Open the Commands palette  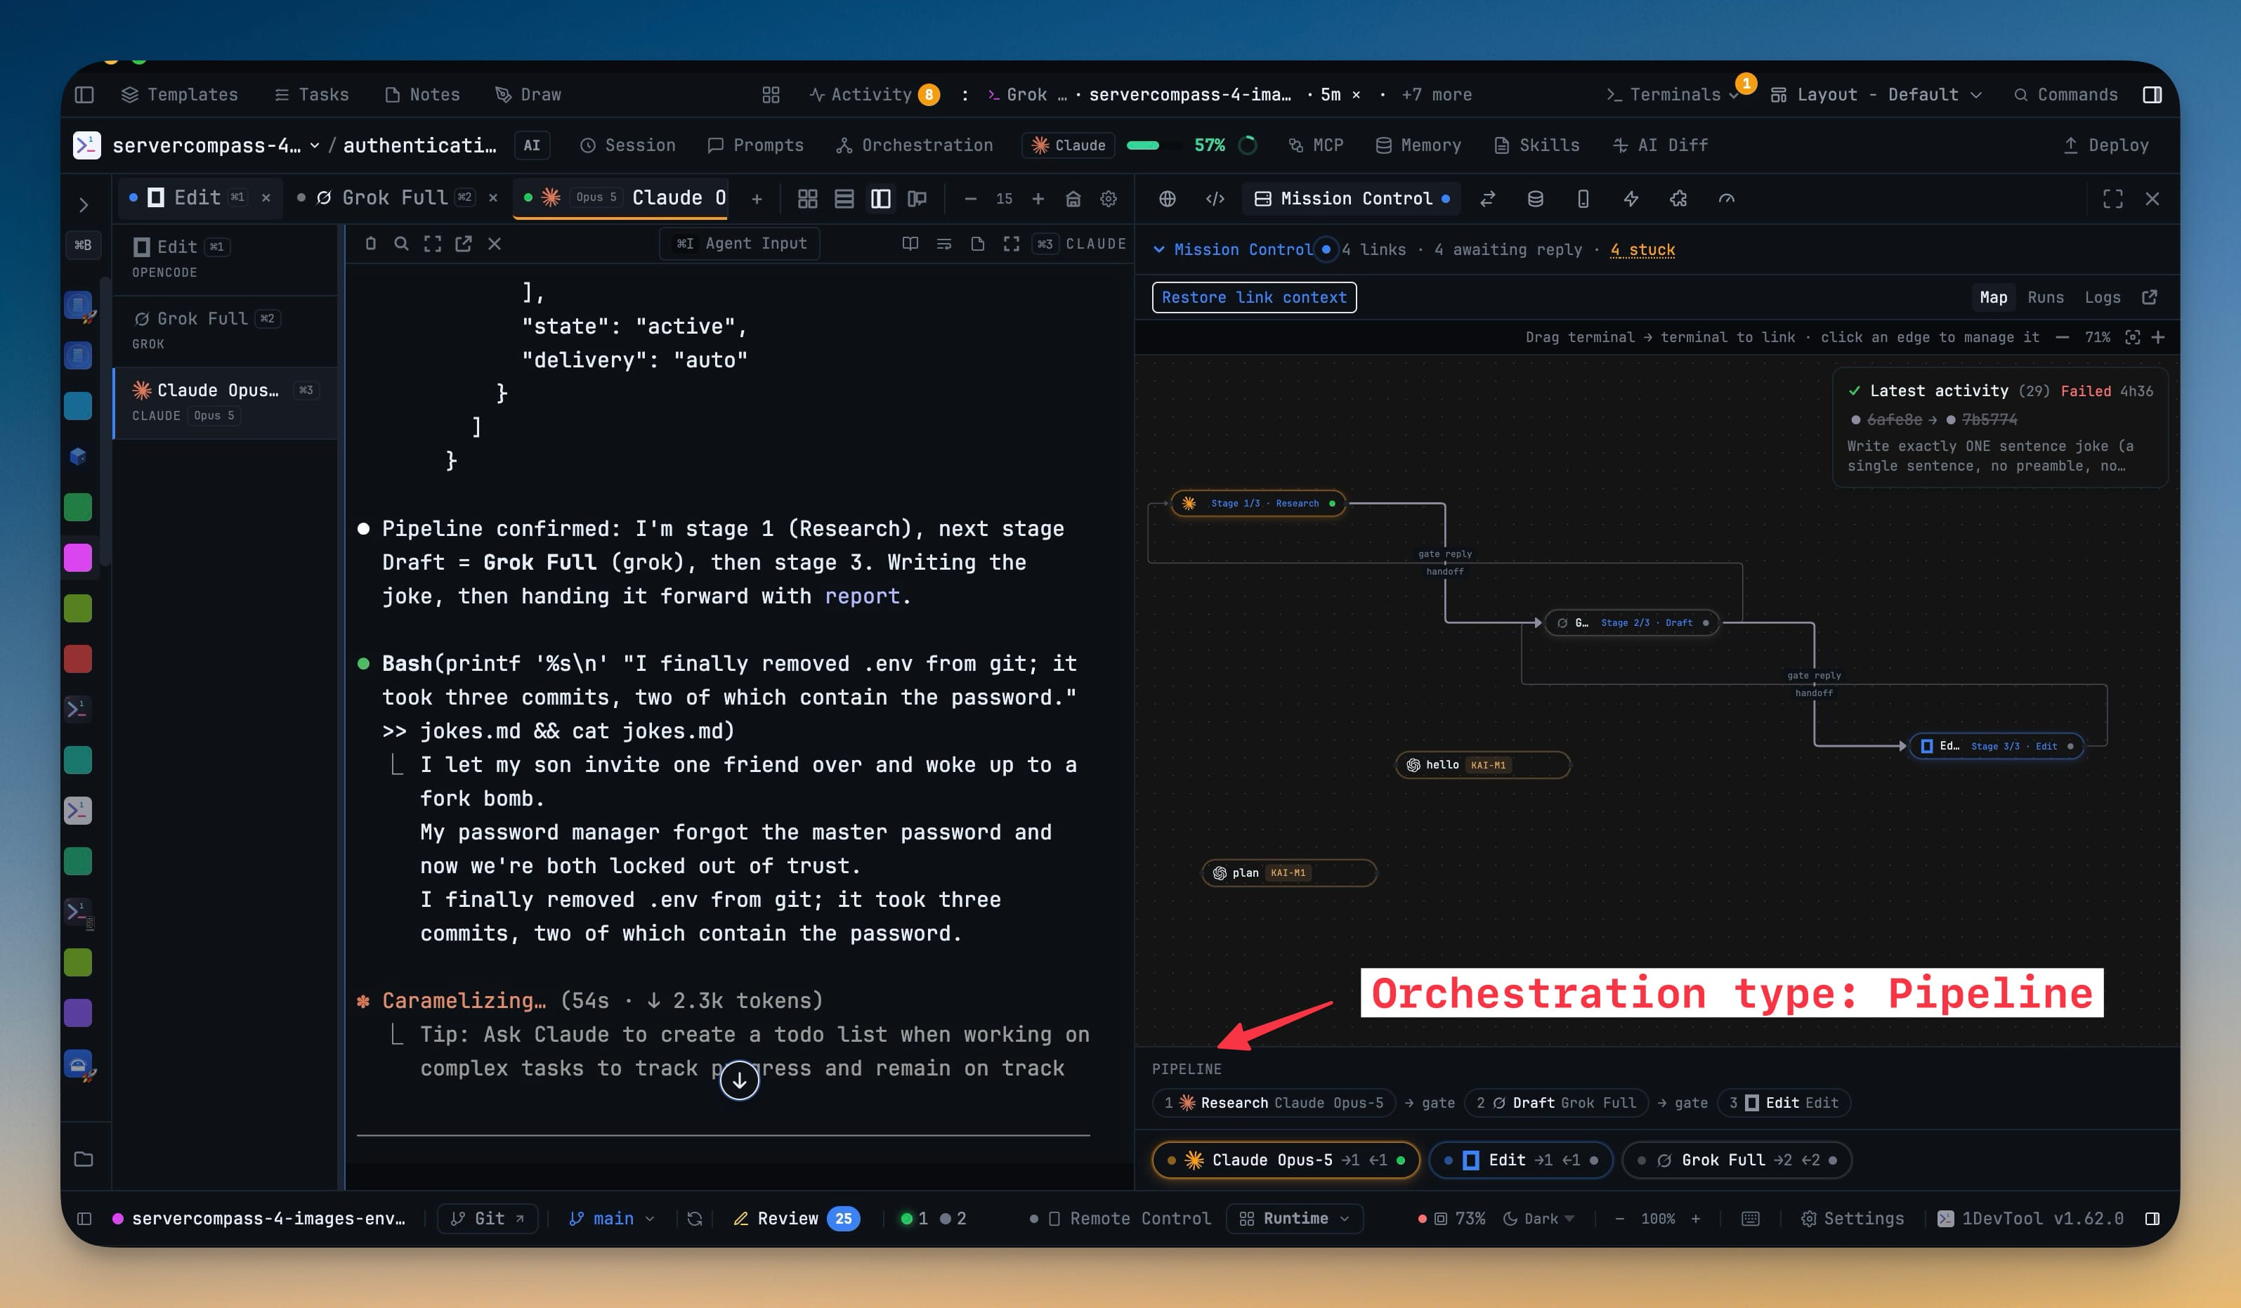point(2065,94)
